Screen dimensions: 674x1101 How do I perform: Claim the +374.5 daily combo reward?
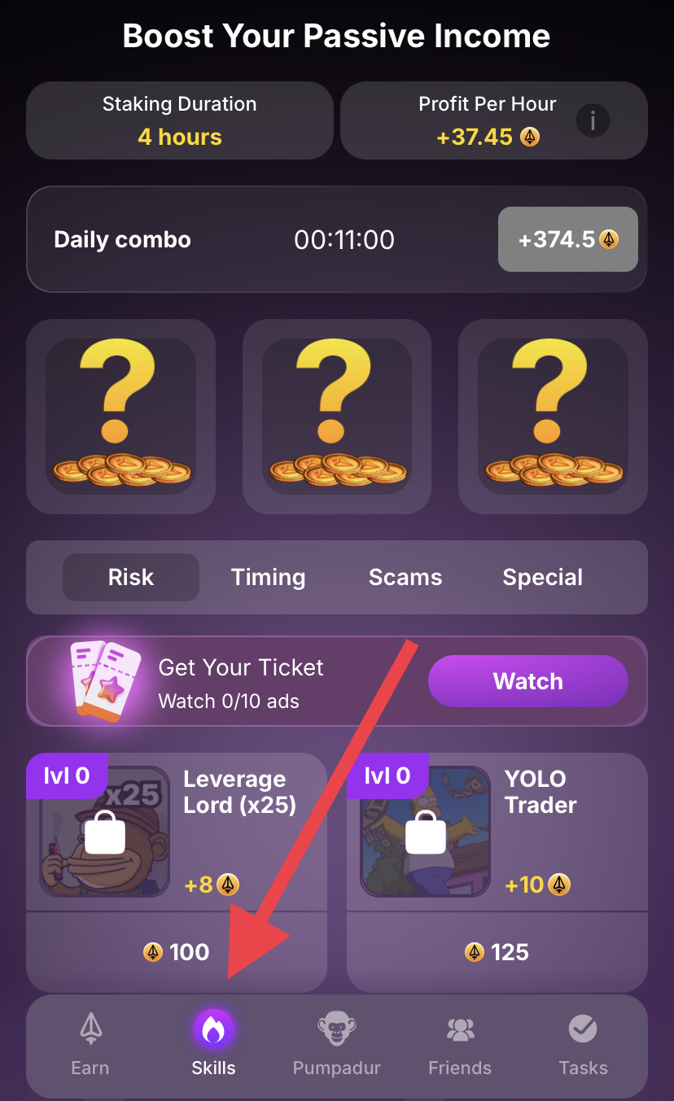[568, 239]
